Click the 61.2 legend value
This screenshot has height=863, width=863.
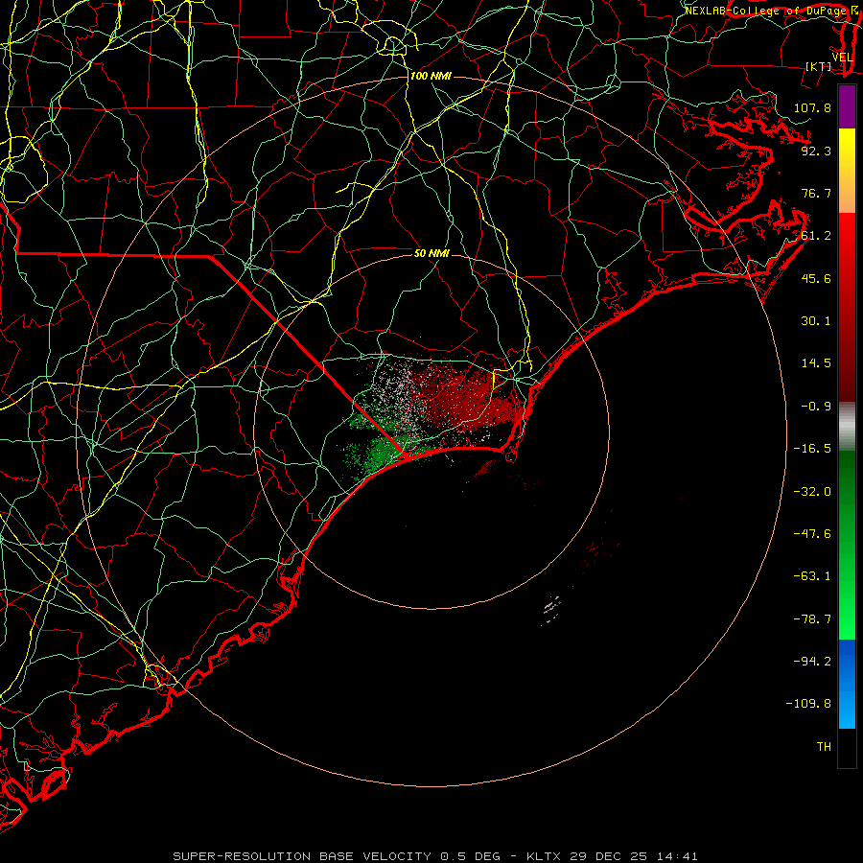pos(816,236)
